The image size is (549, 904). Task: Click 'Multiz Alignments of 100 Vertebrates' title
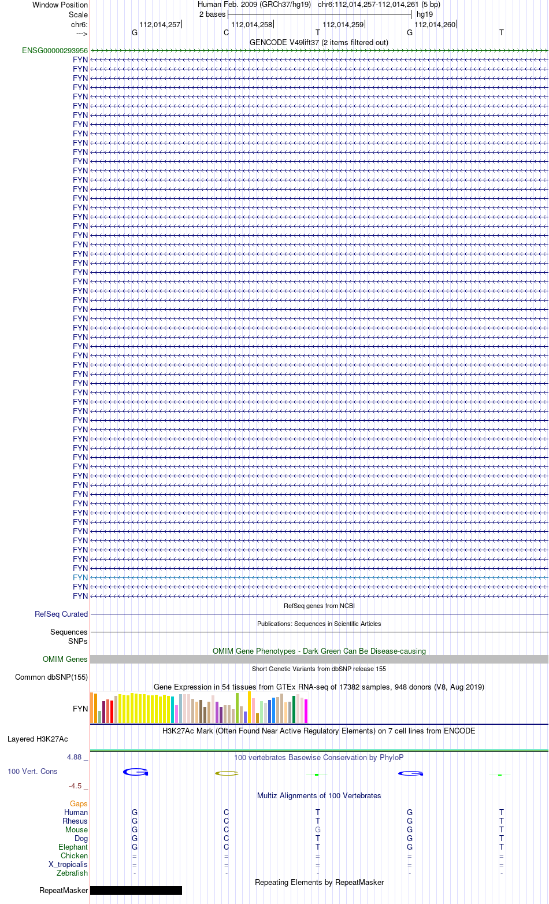click(x=319, y=796)
